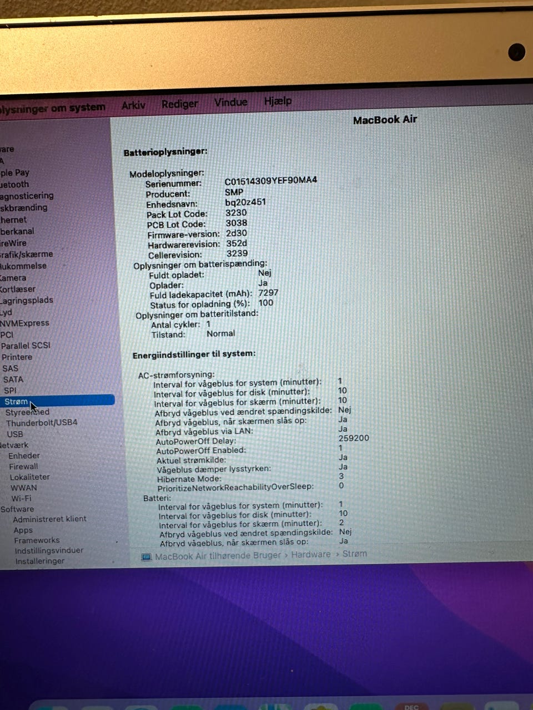Open the Rediger menu
Viewport: 533px width, 710px height.
click(x=179, y=104)
